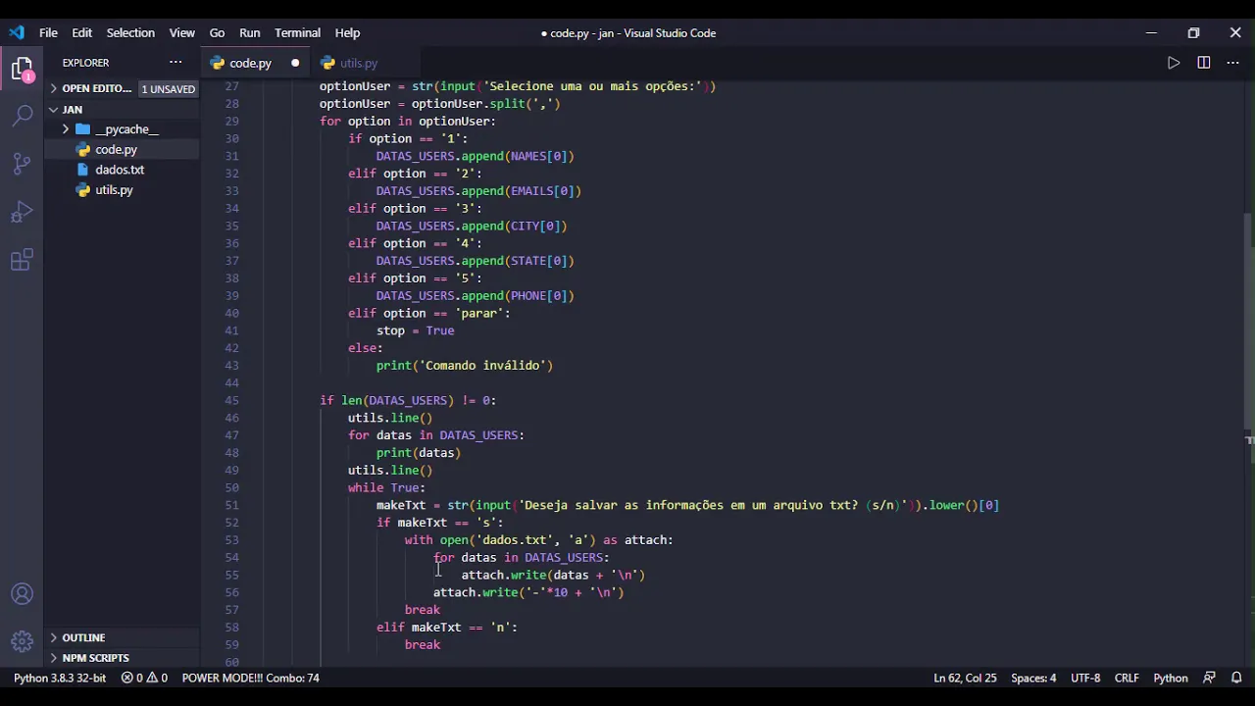Open utils.py in the file tree
The height and width of the screenshot is (706, 1255).
pos(122,190)
